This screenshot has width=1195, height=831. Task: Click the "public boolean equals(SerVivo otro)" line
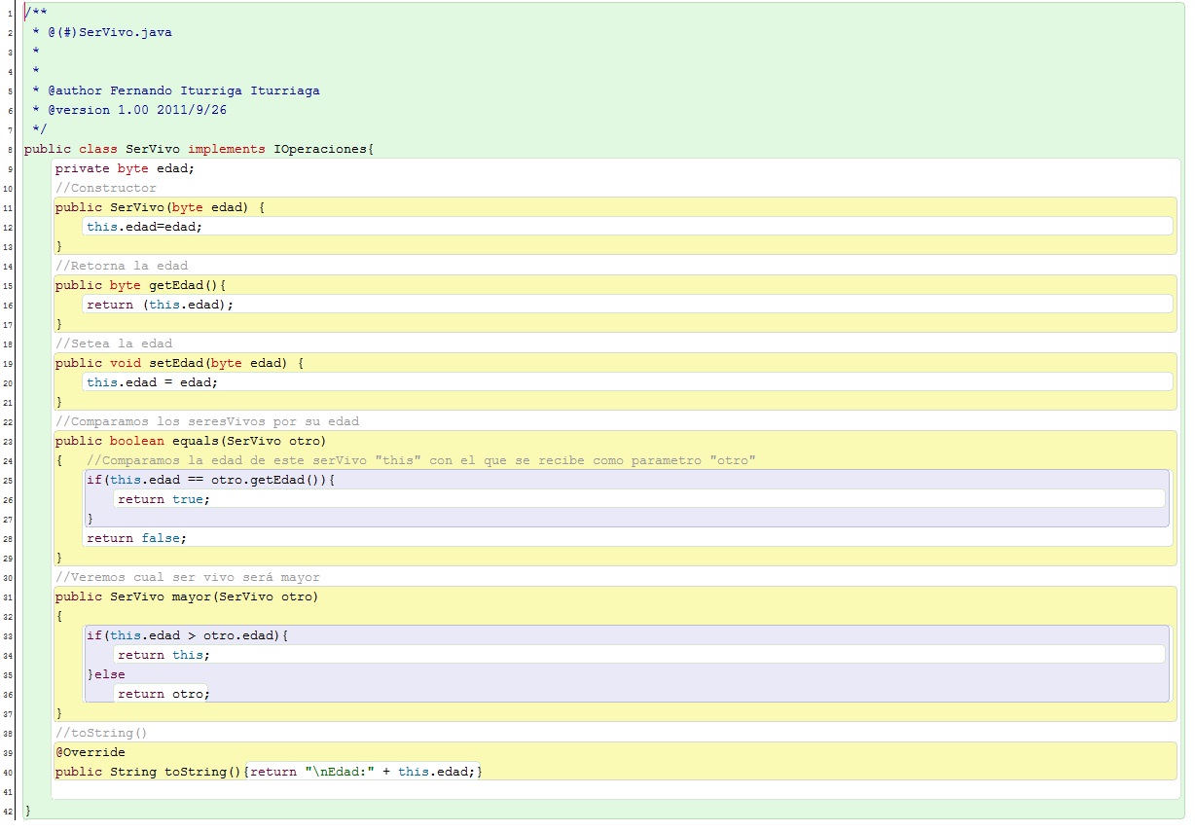pos(192,441)
